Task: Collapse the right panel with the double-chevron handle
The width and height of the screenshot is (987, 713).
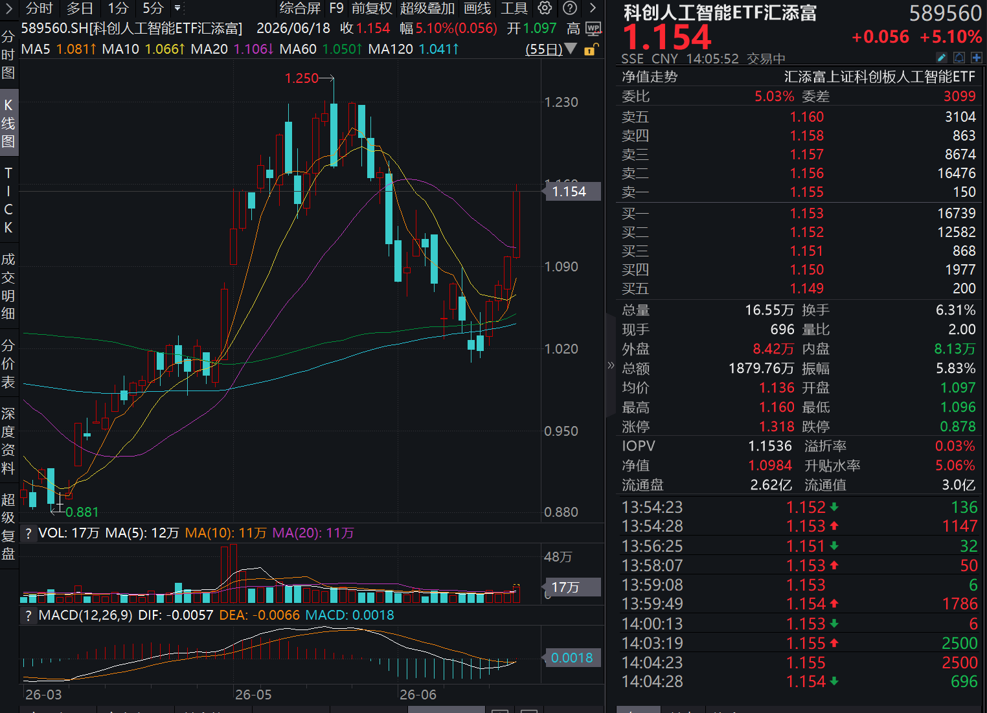Action: [x=610, y=365]
